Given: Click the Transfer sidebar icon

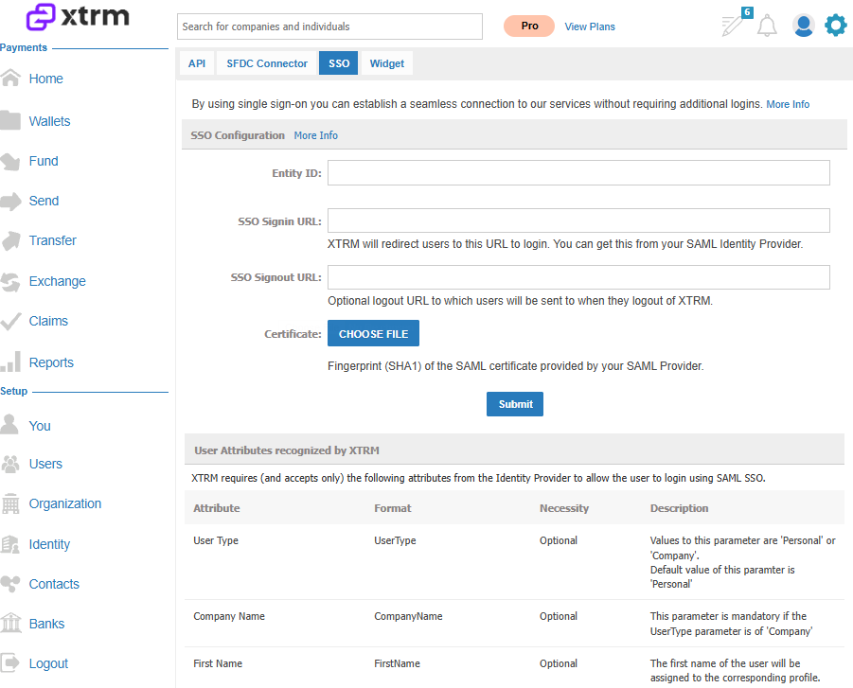Looking at the screenshot, I should (x=10, y=241).
